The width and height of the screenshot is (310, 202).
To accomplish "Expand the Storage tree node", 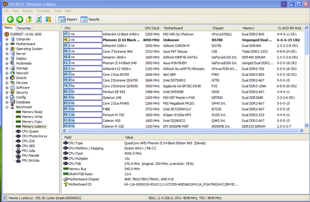I will point(7,68).
